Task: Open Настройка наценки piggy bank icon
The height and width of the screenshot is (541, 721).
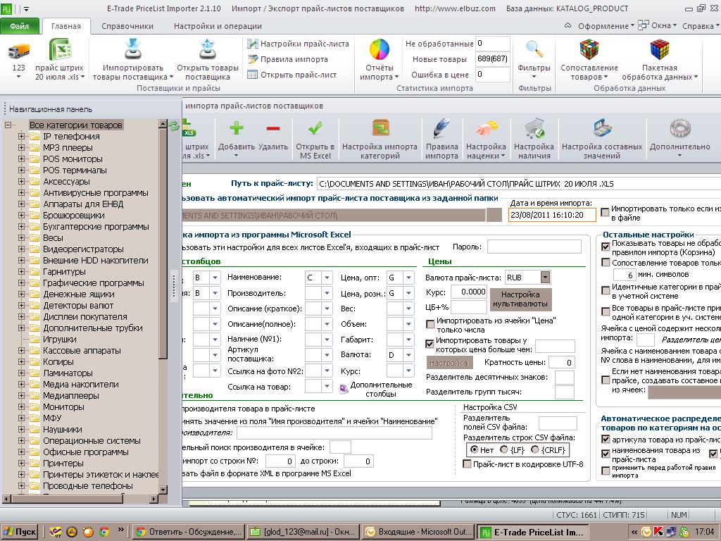Action: pos(486,128)
